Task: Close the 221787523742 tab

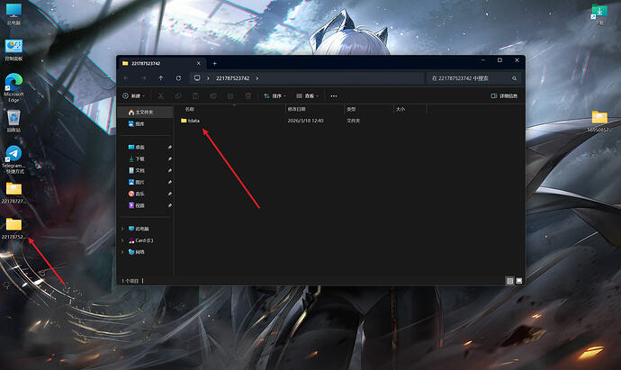Action: [x=198, y=63]
